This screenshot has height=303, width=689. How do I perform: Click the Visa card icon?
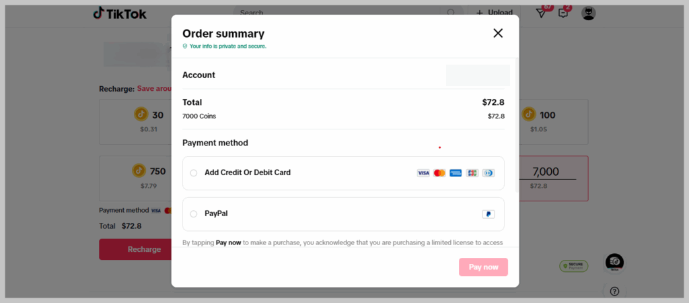click(x=423, y=173)
